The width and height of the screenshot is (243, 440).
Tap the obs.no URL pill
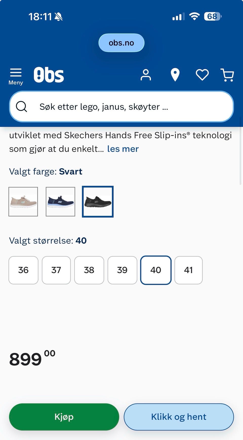(121, 43)
